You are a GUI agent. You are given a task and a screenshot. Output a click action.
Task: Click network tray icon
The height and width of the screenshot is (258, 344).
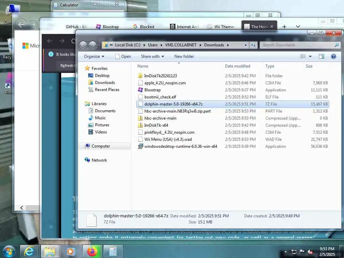pyautogui.click(x=294, y=252)
